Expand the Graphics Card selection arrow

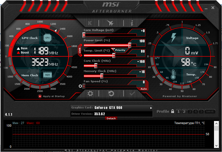coord(151,108)
